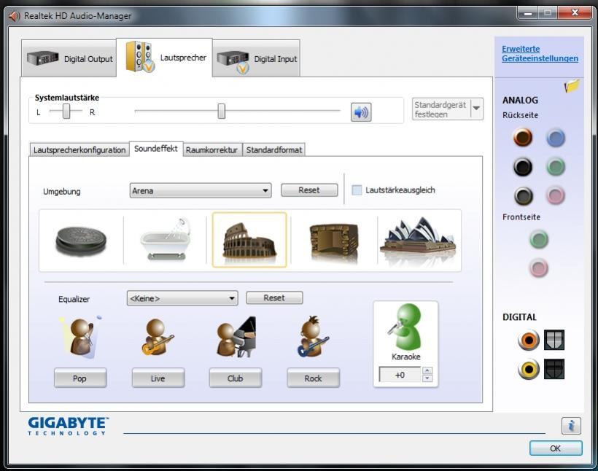
Task: Apply the Club equalizer button
Action: tap(236, 378)
